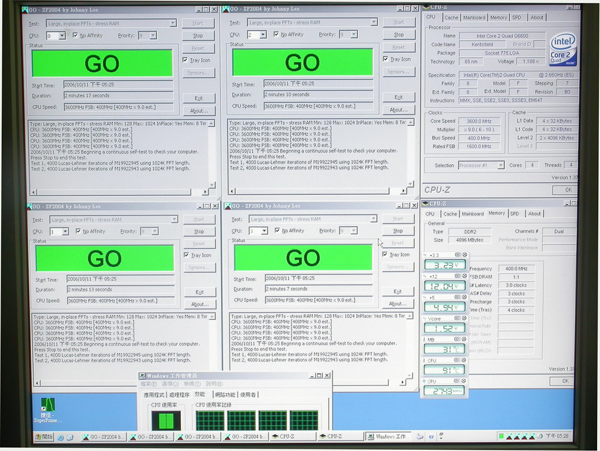Expand the CPU selector showing 1

click(65, 231)
